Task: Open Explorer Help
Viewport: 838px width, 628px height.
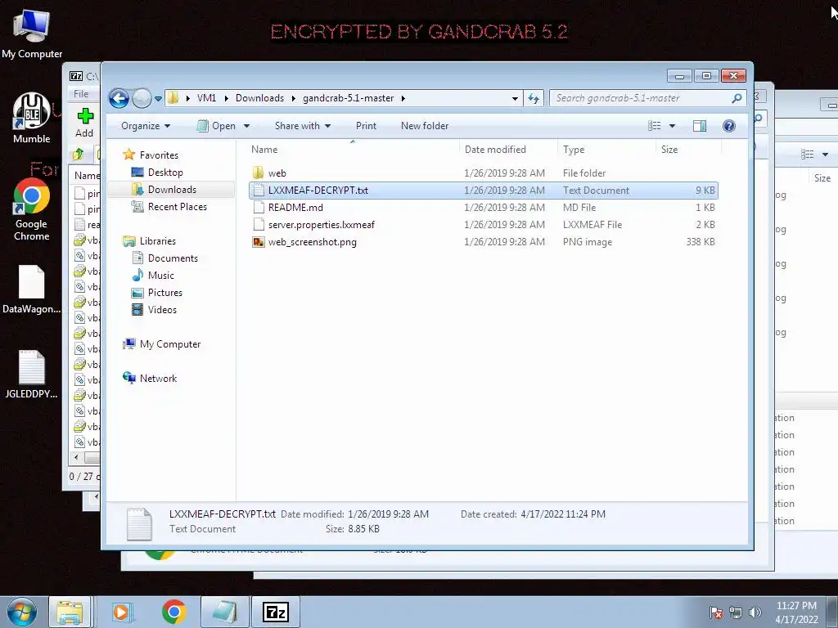Action: coord(729,126)
